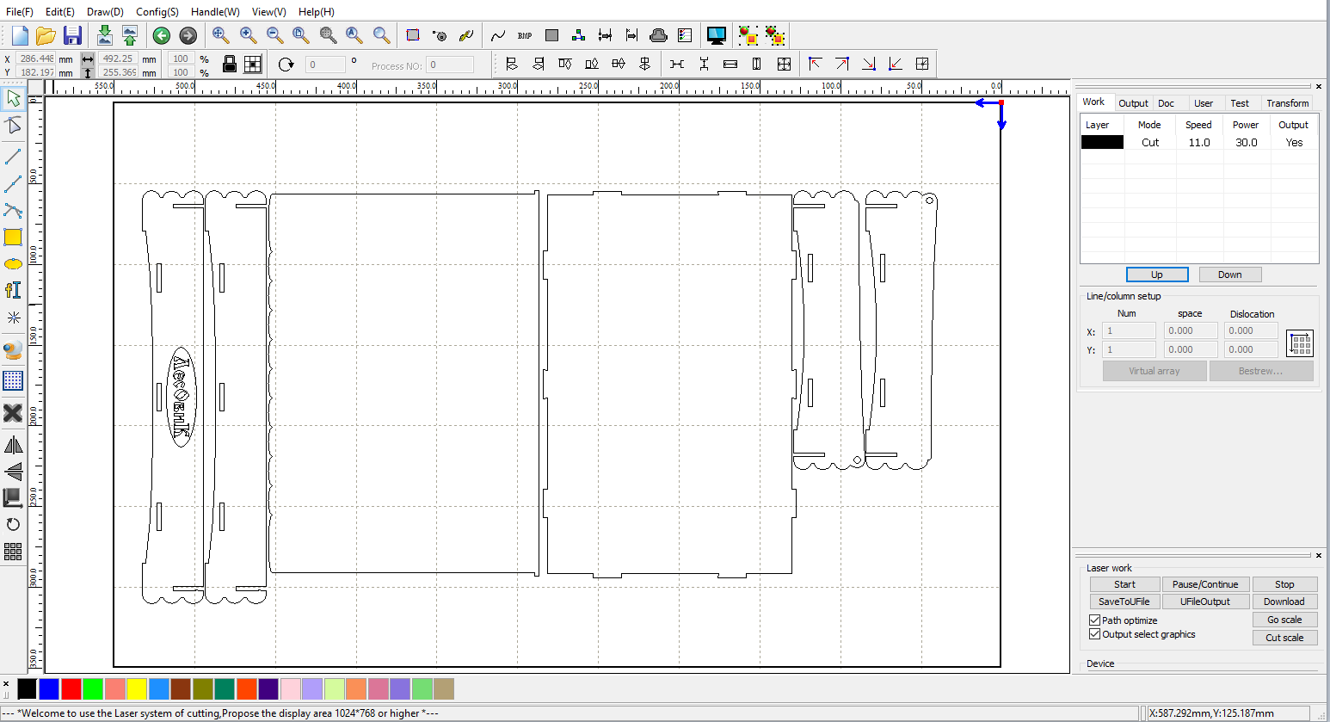This screenshot has height=722, width=1330.
Task: Click the Undo green arrow icon
Action: coord(161,35)
